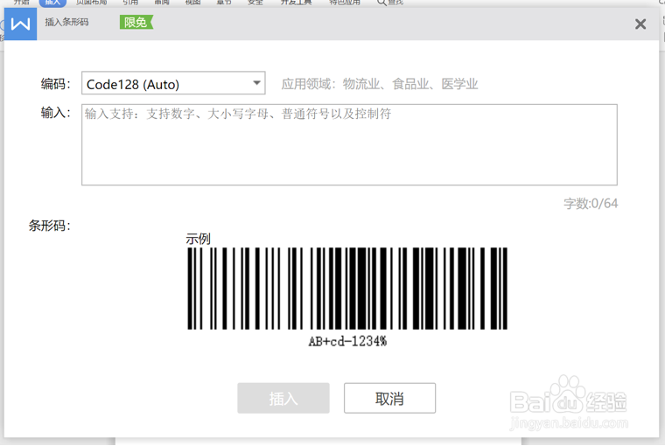This screenshot has width=665, height=446.
Task: Open the highlighted 插入 ribbon tab
Action: coord(52,3)
